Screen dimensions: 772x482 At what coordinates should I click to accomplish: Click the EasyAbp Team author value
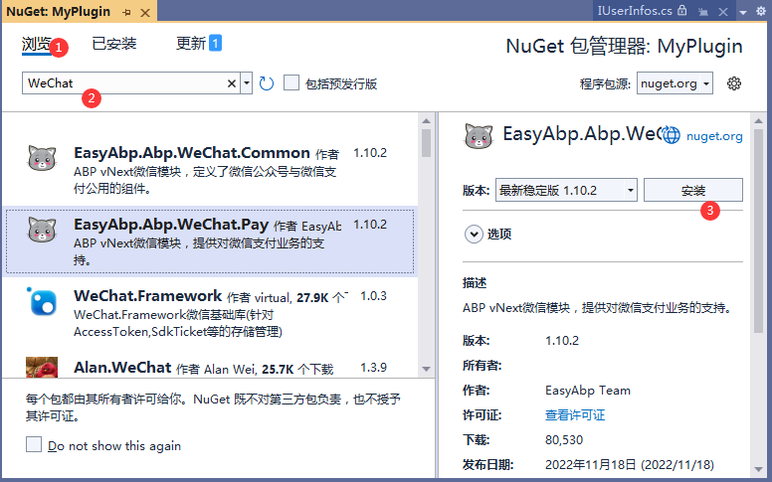(588, 391)
